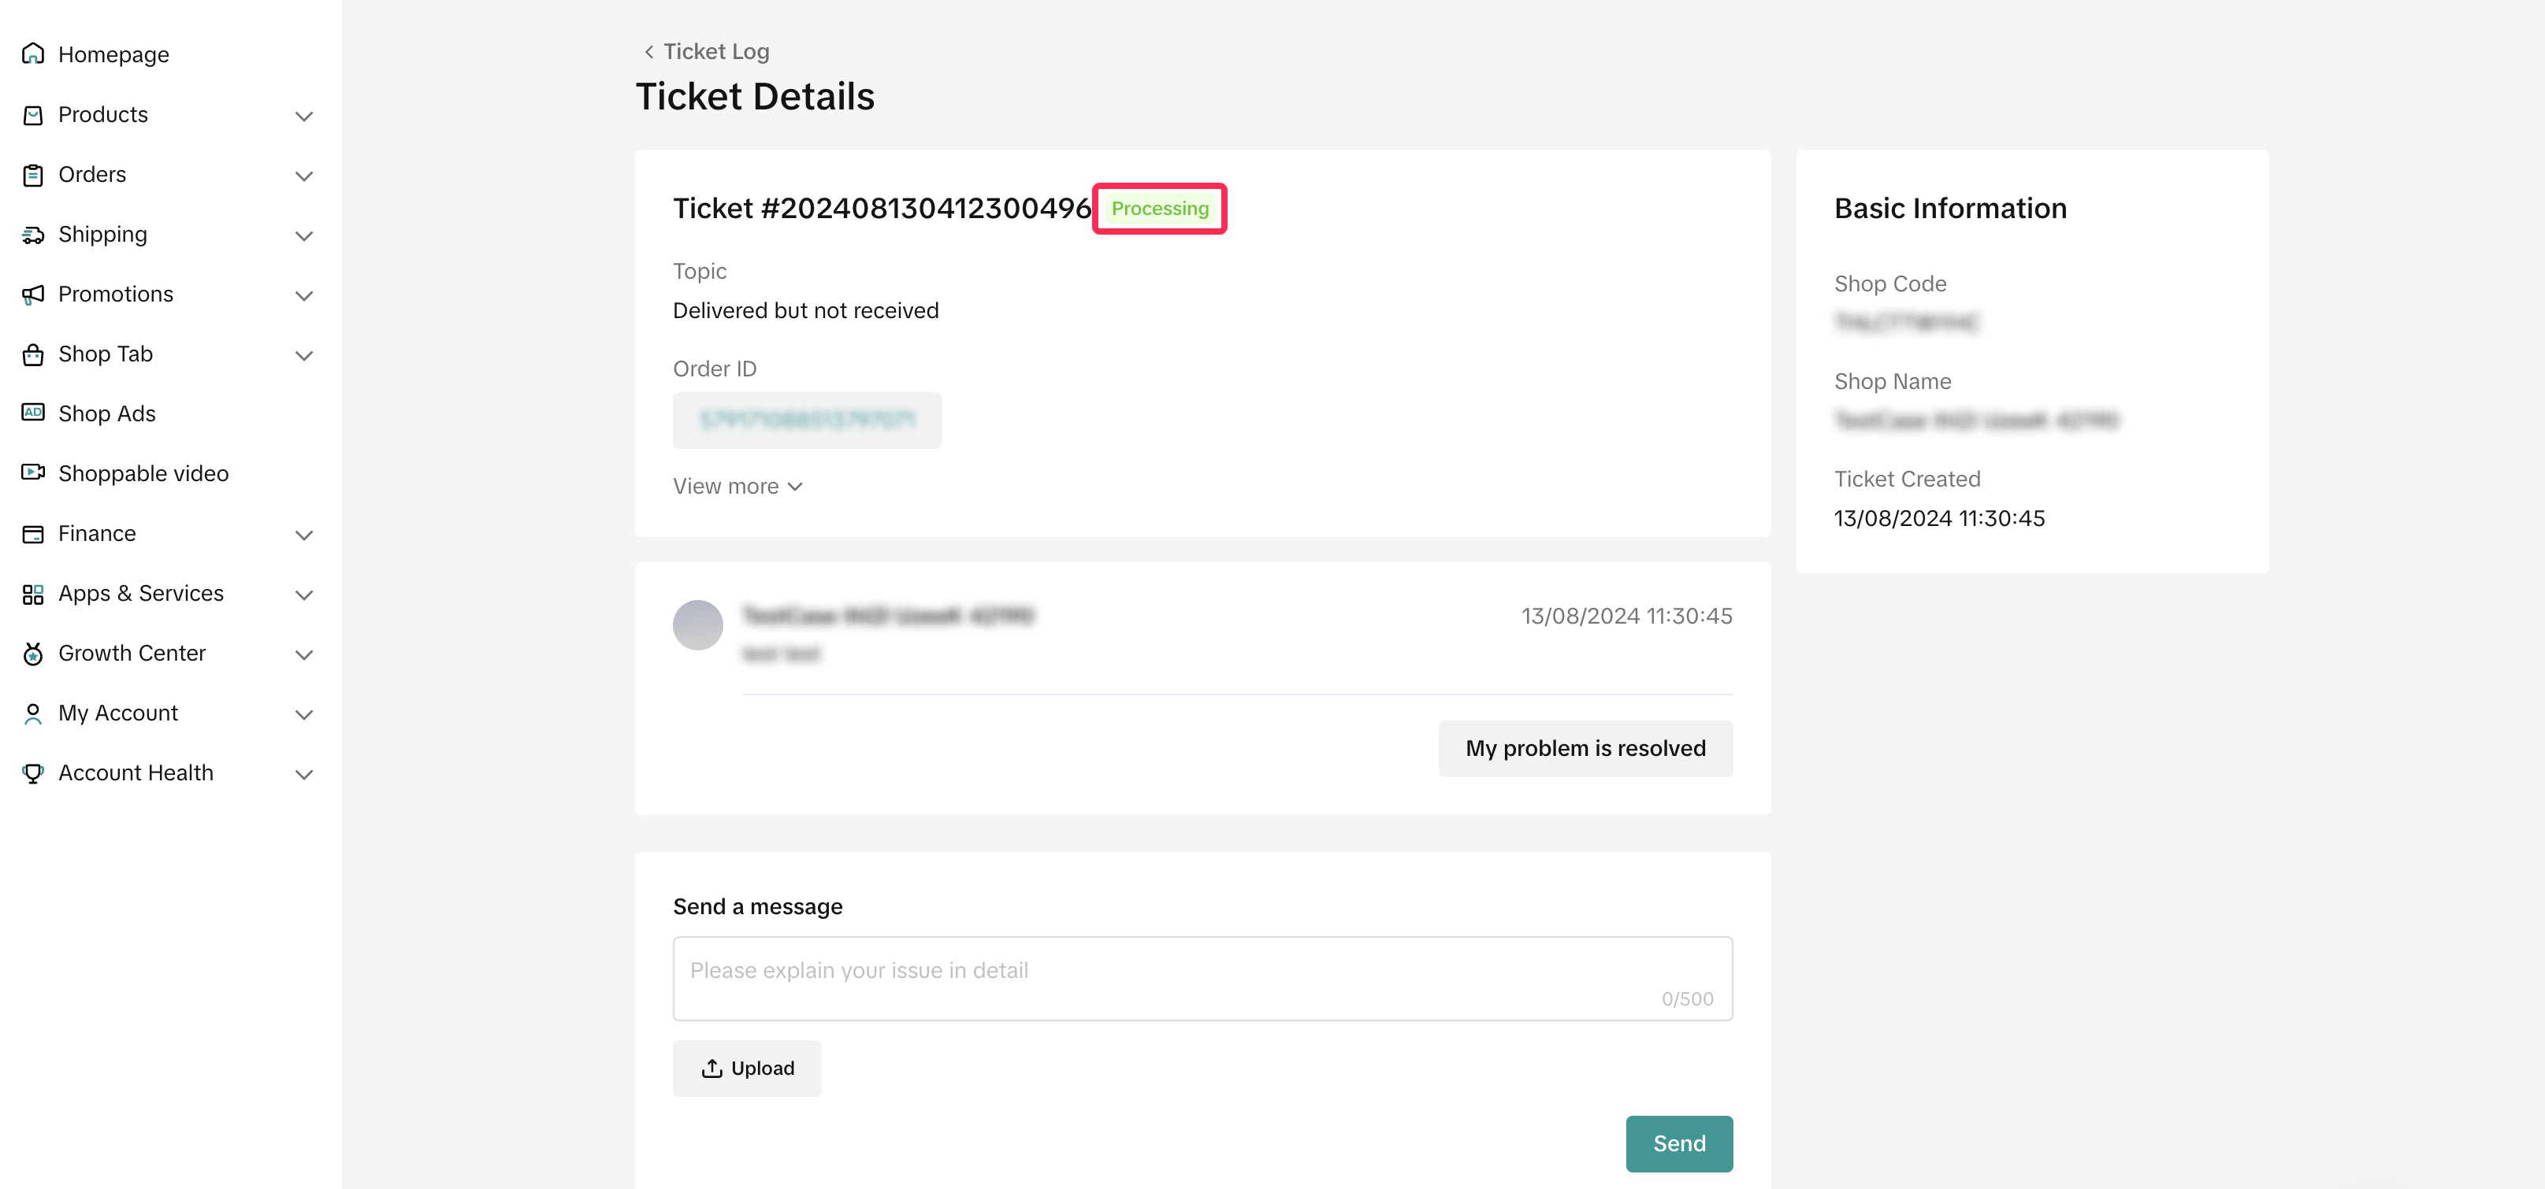Open the Shop Tab menu item
The width and height of the screenshot is (2545, 1189).
pyautogui.click(x=106, y=354)
